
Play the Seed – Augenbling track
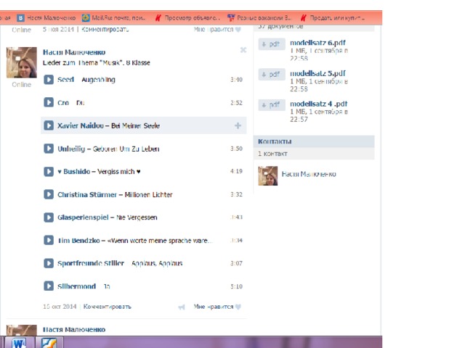[x=49, y=80]
